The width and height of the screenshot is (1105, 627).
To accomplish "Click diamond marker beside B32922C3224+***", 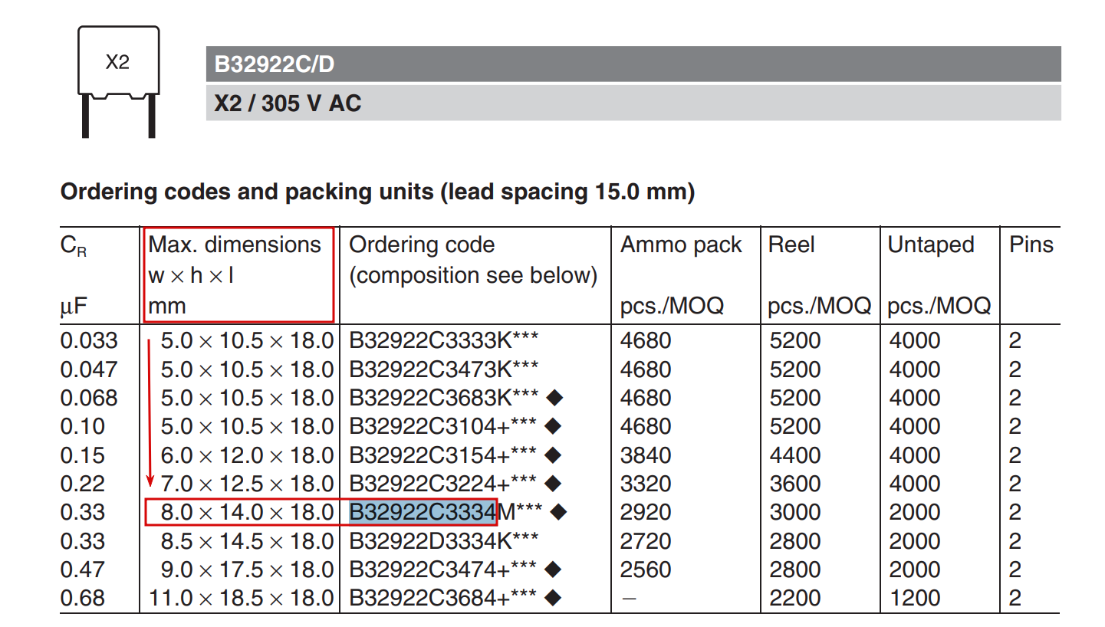I will 554,484.
